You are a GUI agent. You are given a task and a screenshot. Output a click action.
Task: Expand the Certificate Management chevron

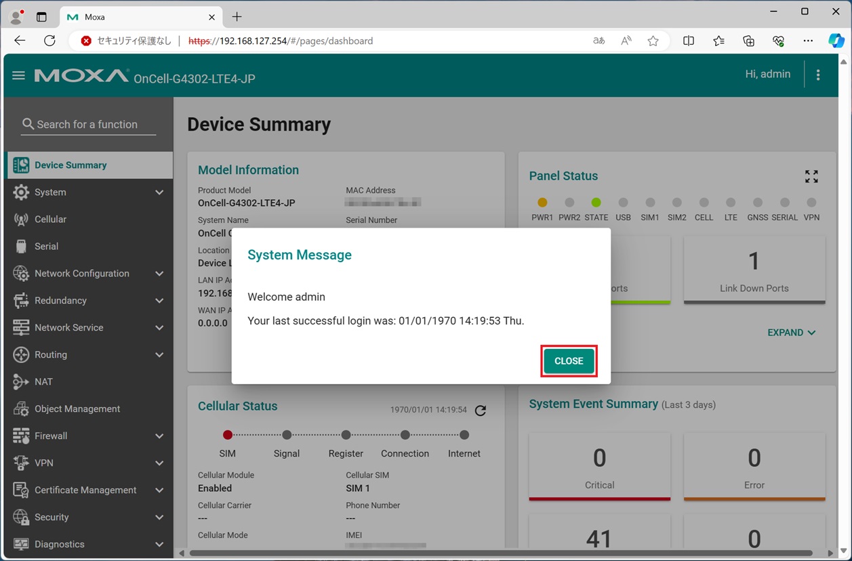pos(159,491)
